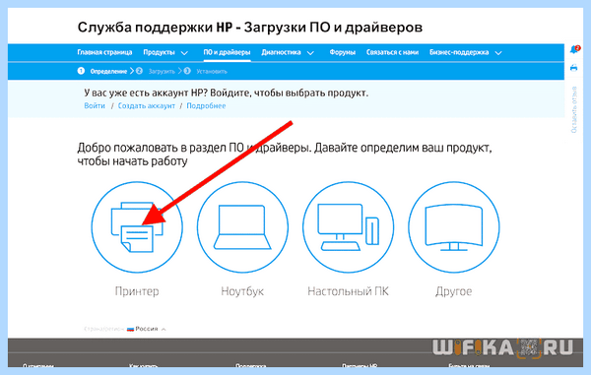Click the Другое label text

[454, 291]
